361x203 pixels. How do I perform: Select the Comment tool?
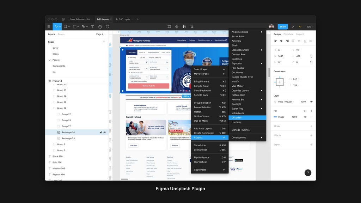pyautogui.click(x=107, y=27)
